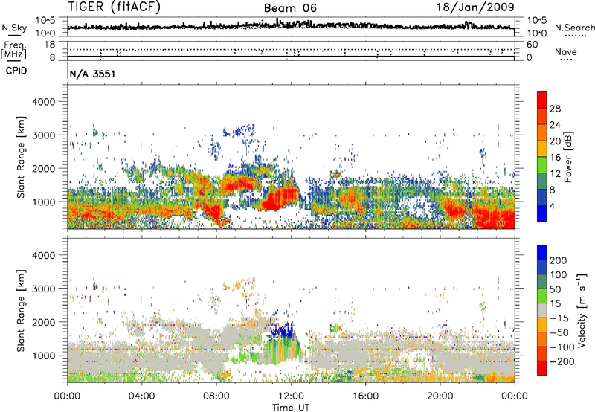595x412 pixels.
Task: Click the 18/Jan/2009 date label
Action: 475,7
